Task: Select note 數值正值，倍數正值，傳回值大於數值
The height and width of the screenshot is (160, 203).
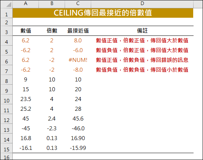Action: [x=142, y=41]
